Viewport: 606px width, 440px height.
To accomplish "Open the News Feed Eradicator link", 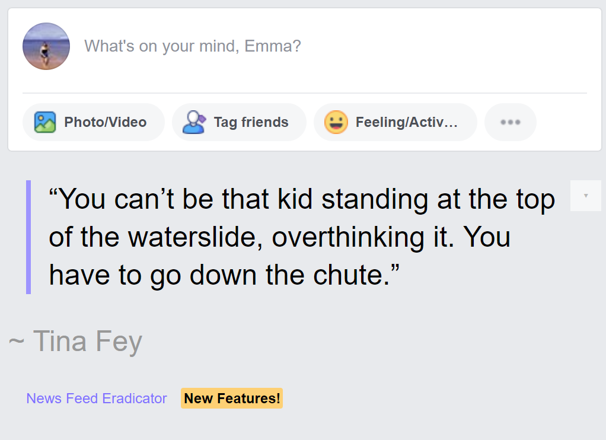I will 97,398.
